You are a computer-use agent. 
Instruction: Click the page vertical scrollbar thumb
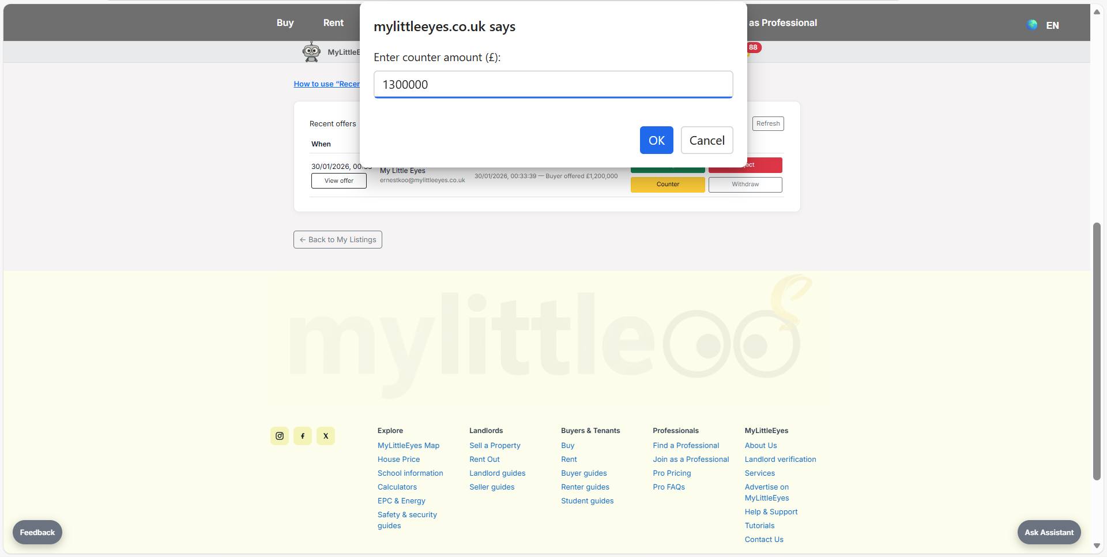click(1097, 352)
